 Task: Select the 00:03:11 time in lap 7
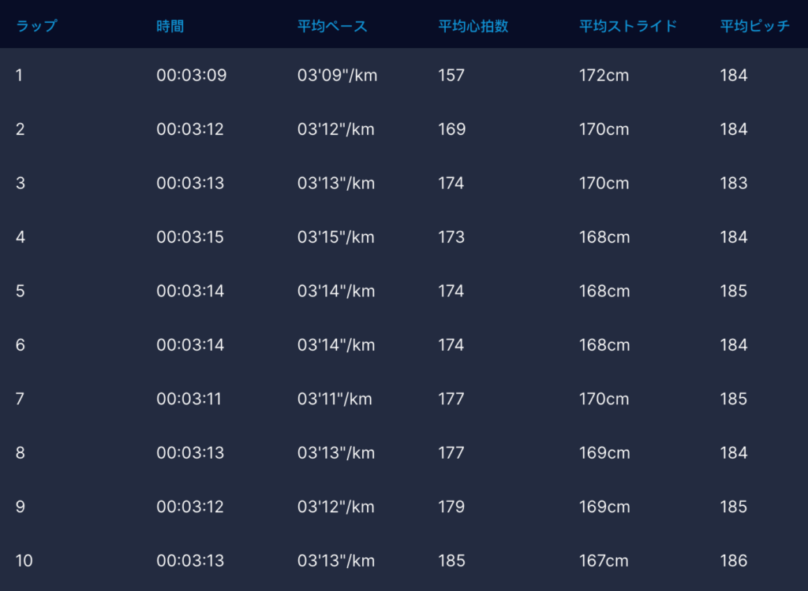coord(189,400)
